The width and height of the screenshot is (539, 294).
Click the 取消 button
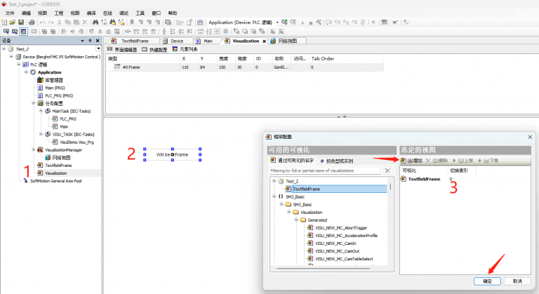click(517, 281)
